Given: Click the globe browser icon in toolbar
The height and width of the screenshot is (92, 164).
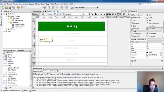Looking at the screenshot, I should point(45,7).
